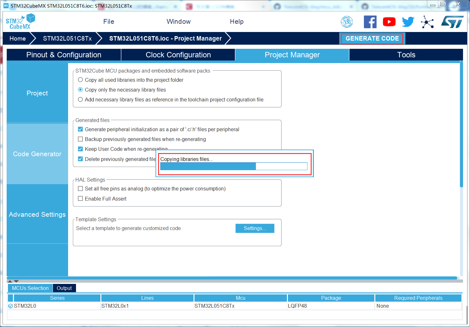Switch to the Tools tab
Viewport: 470px width, 327px height.
406,55
